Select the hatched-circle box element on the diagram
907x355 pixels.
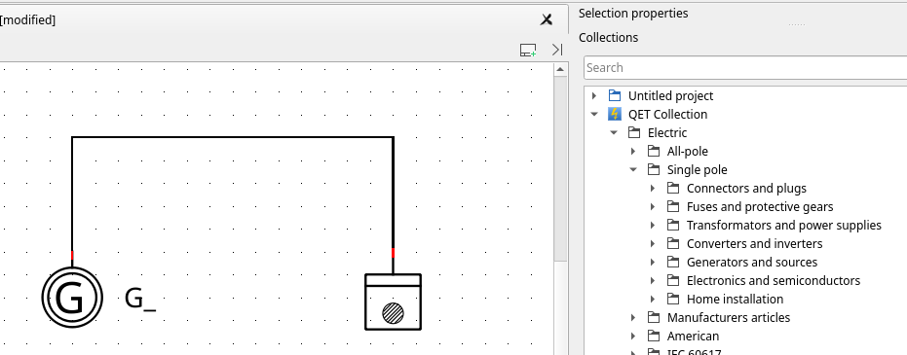[394, 302]
